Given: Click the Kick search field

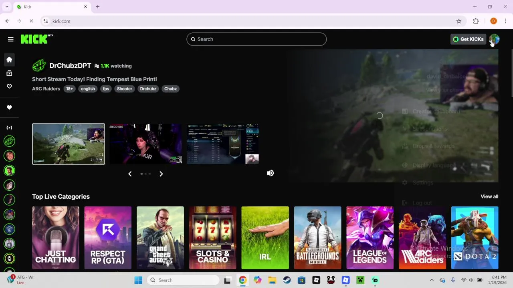Looking at the screenshot, I should click(256, 39).
